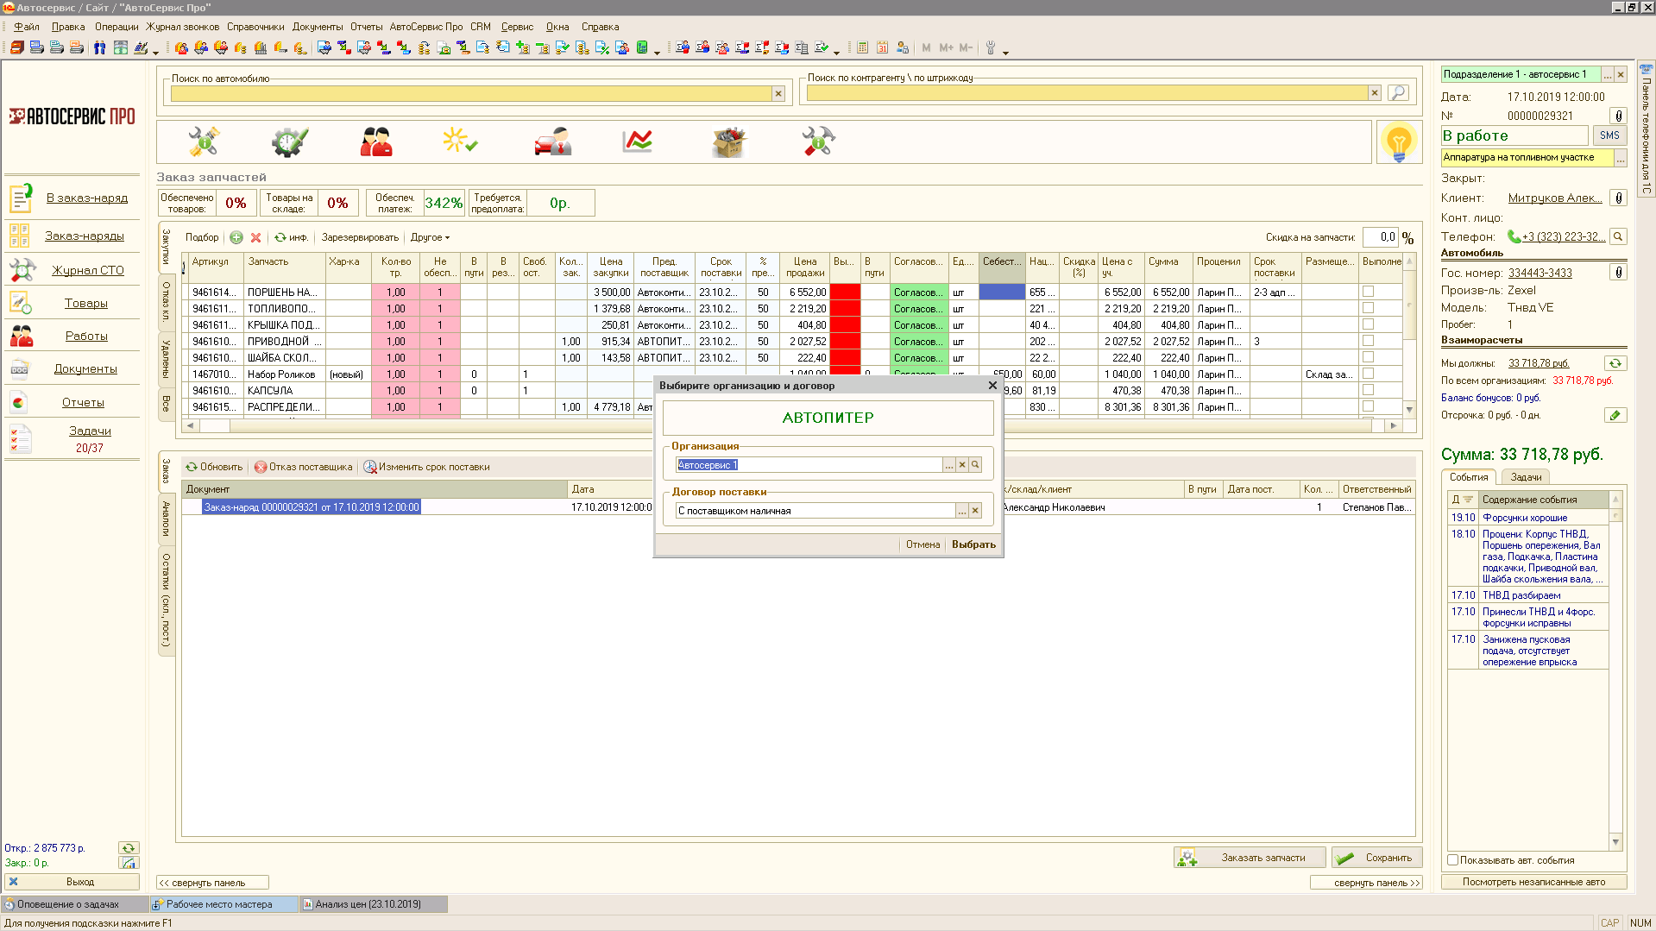The width and height of the screenshot is (1656, 931).
Task: Click the two-people clients icon
Action: pos(375,142)
